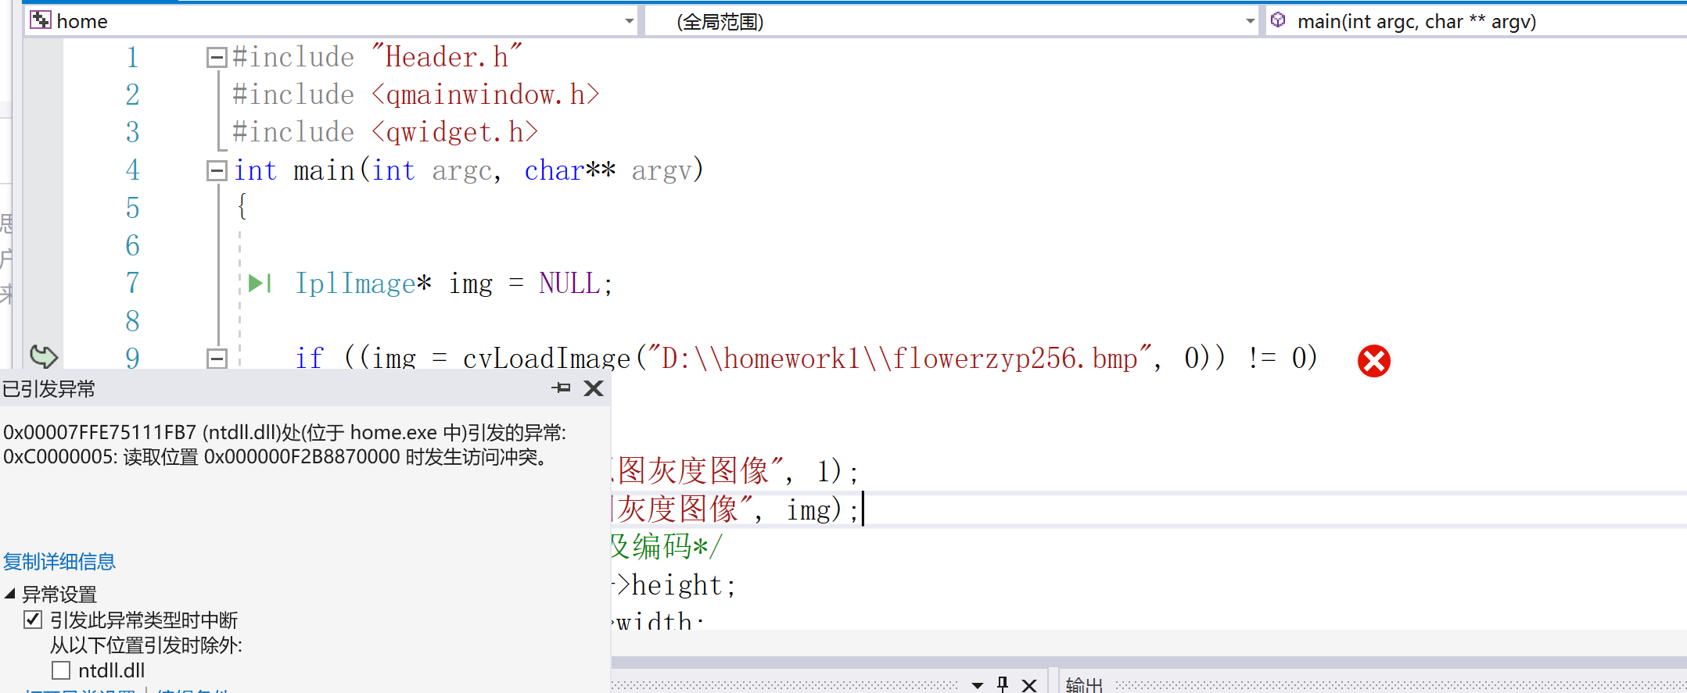
Task: Click the main function cube icon
Action: (1278, 20)
